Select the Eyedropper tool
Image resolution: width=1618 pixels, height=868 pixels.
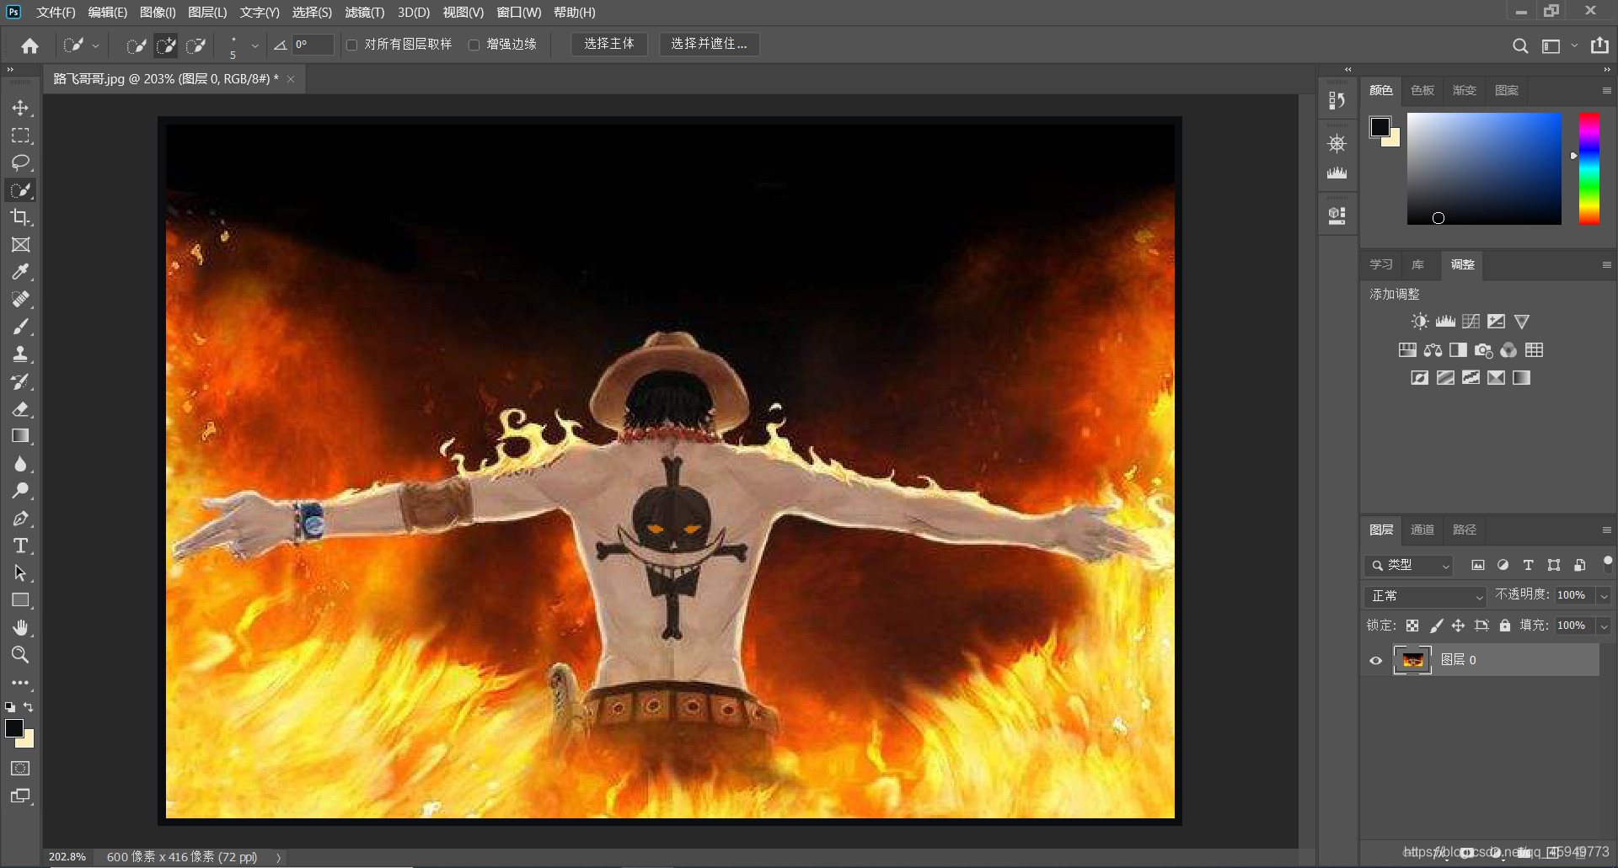20,272
